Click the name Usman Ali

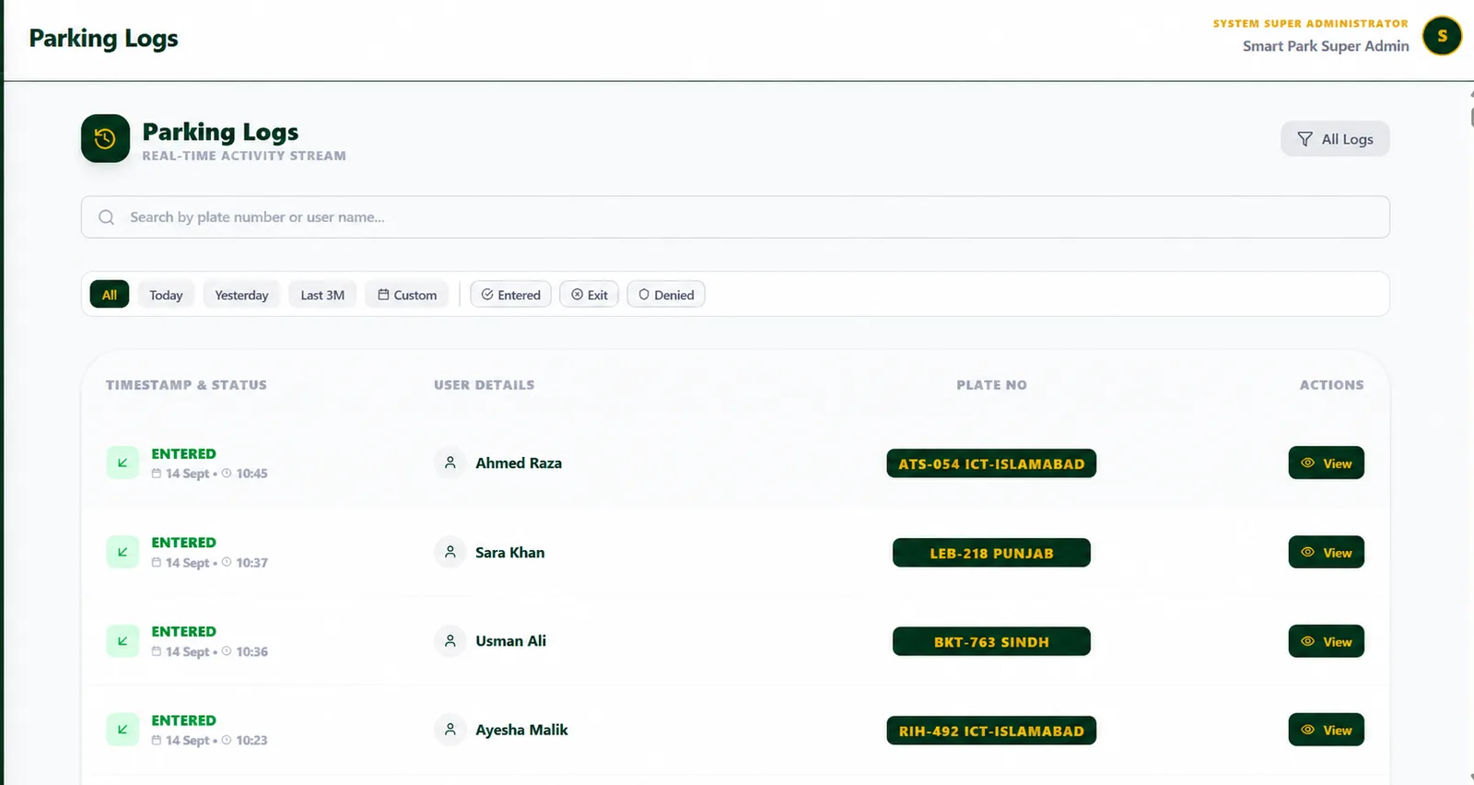coord(511,641)
